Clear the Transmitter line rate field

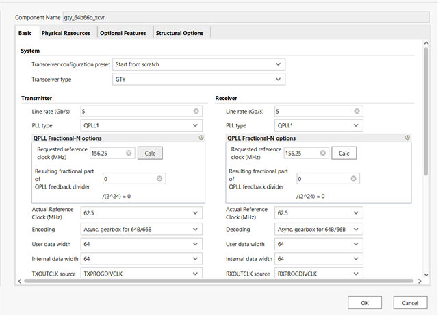click(196, 112)
